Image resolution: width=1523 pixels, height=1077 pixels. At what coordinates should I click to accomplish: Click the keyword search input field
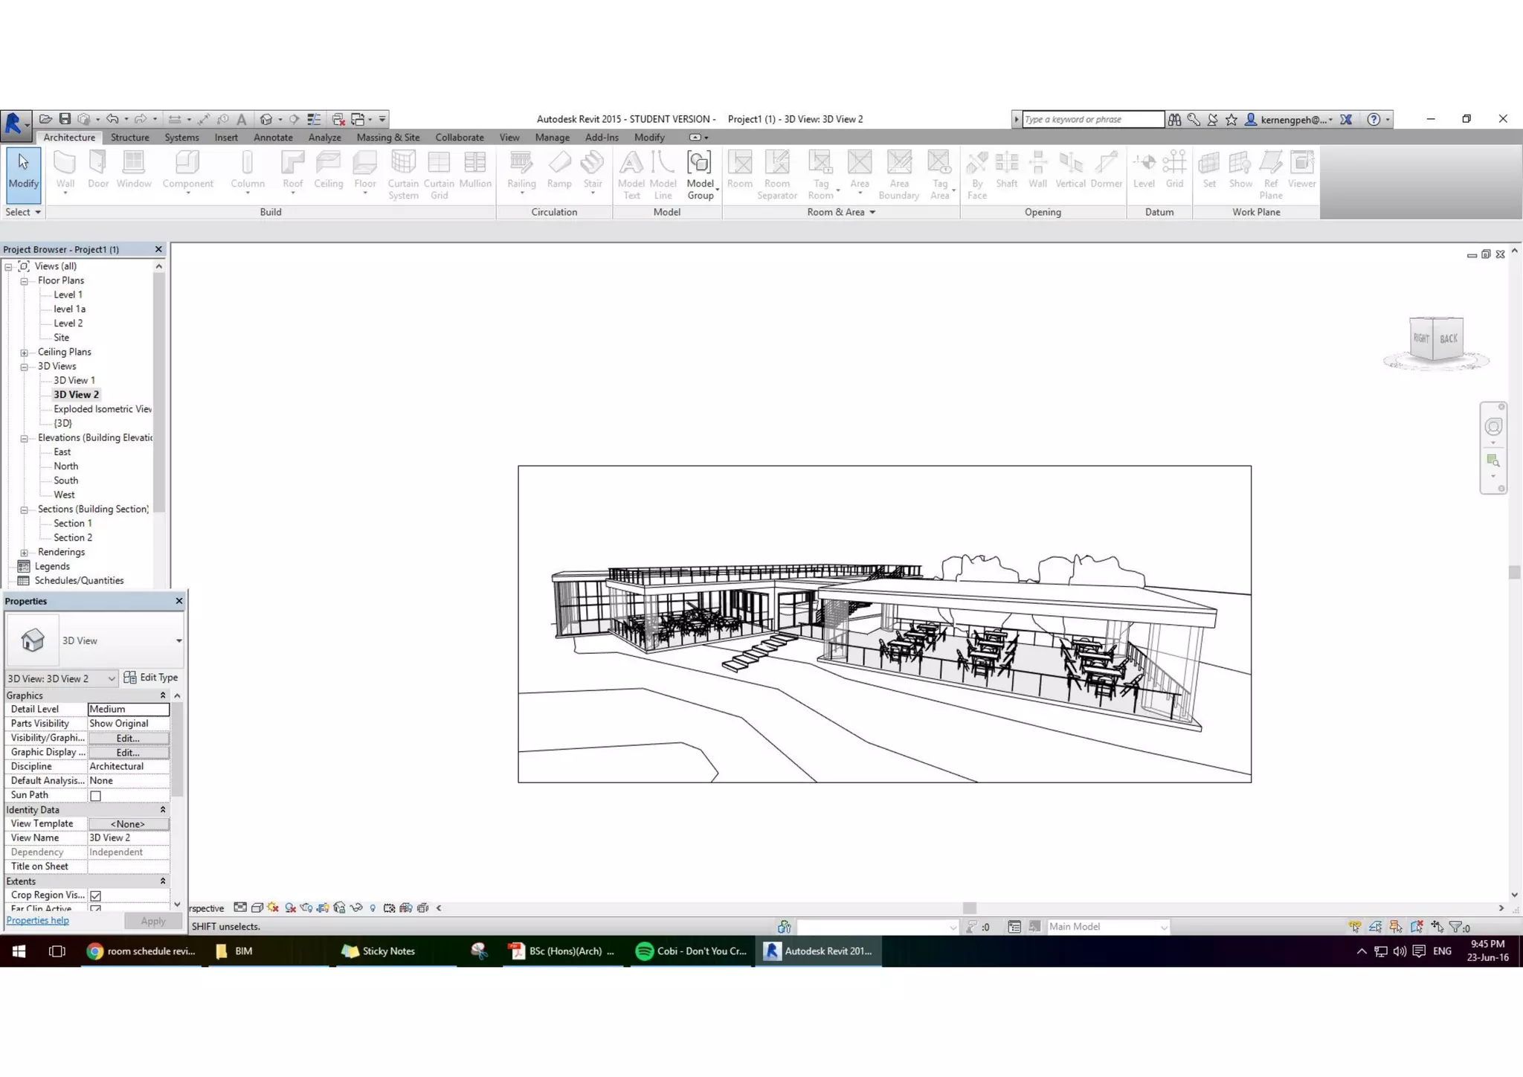click(x=1092, y=119)
